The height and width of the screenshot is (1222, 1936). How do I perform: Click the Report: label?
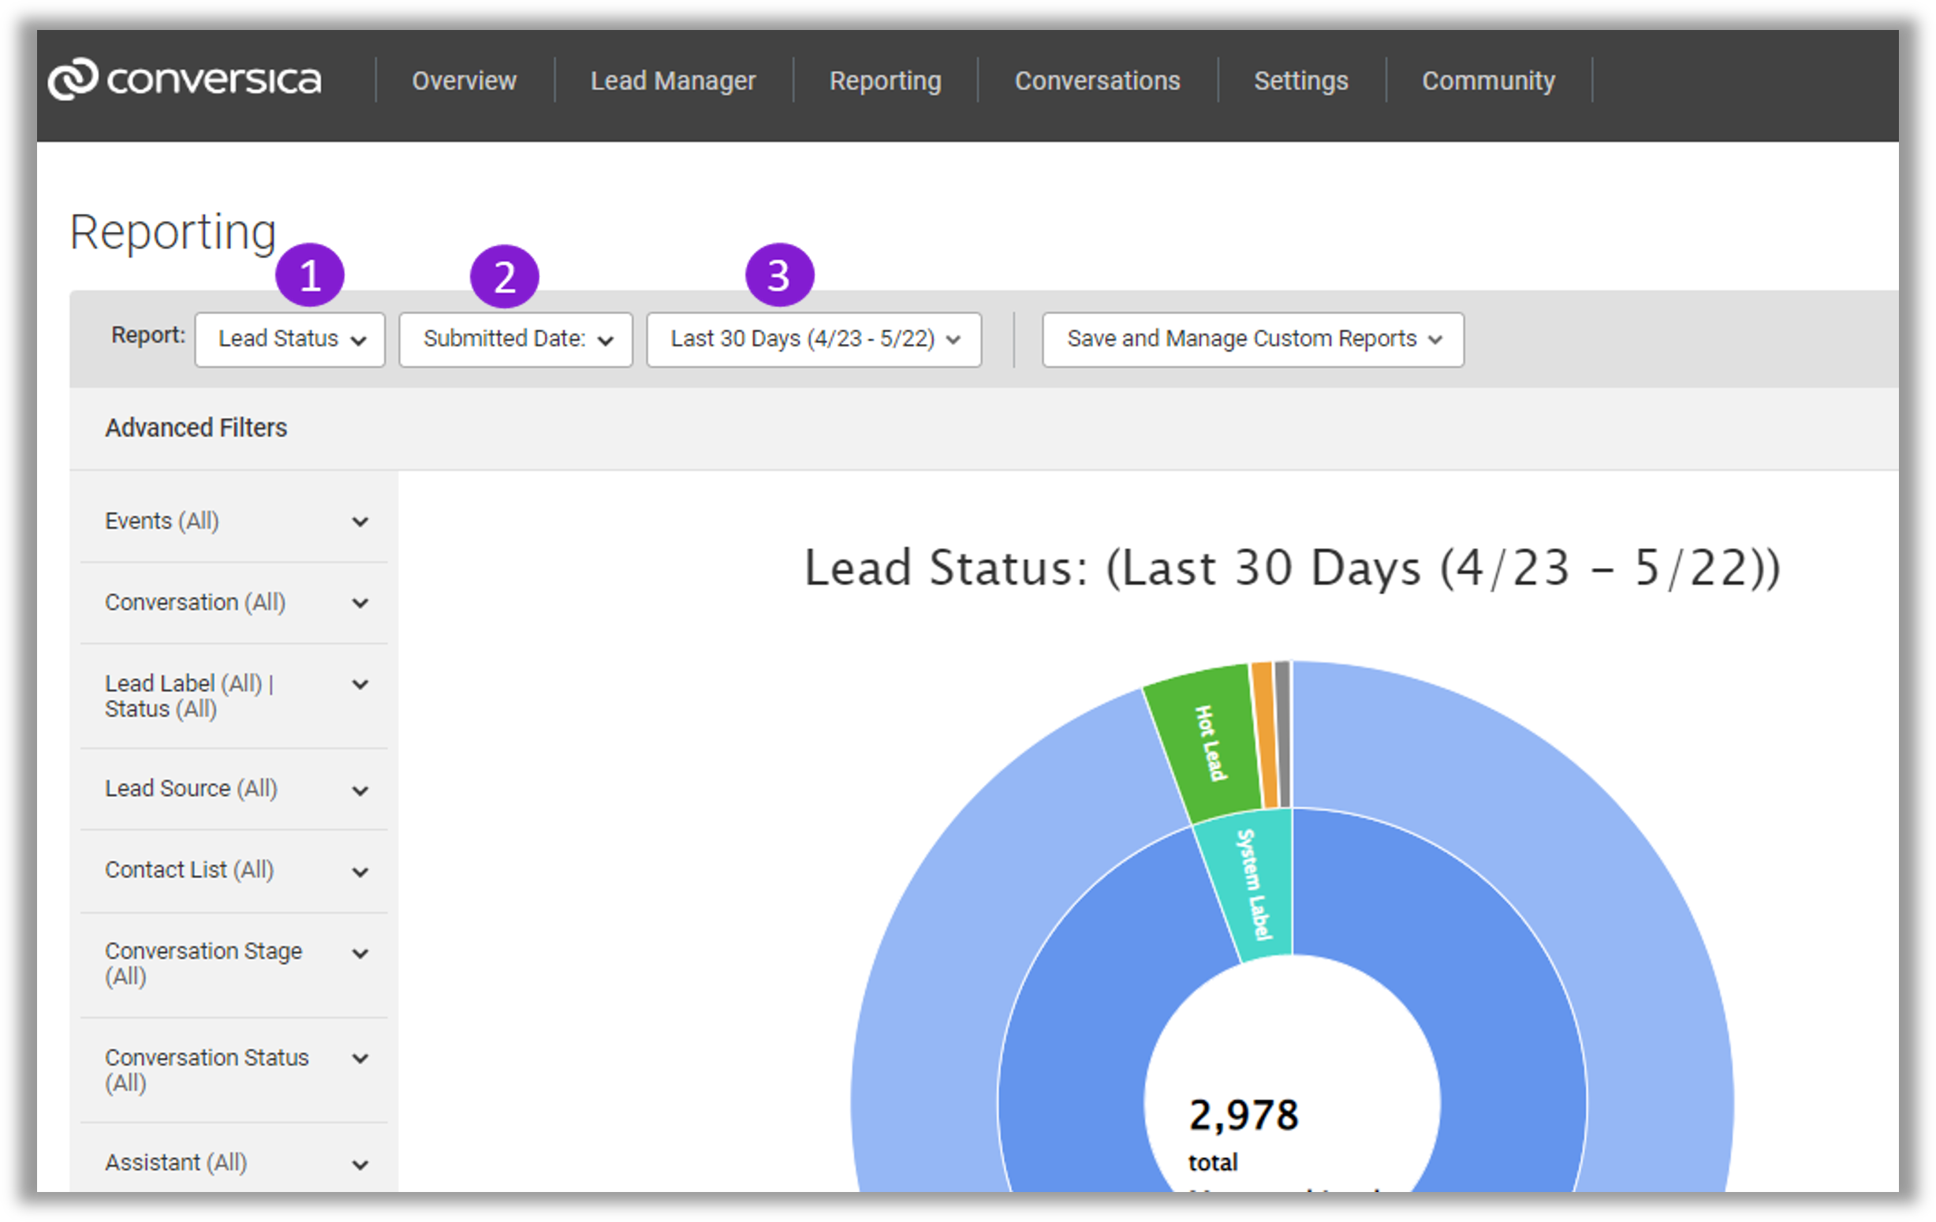pyautogui.click(x=148, y=335)
